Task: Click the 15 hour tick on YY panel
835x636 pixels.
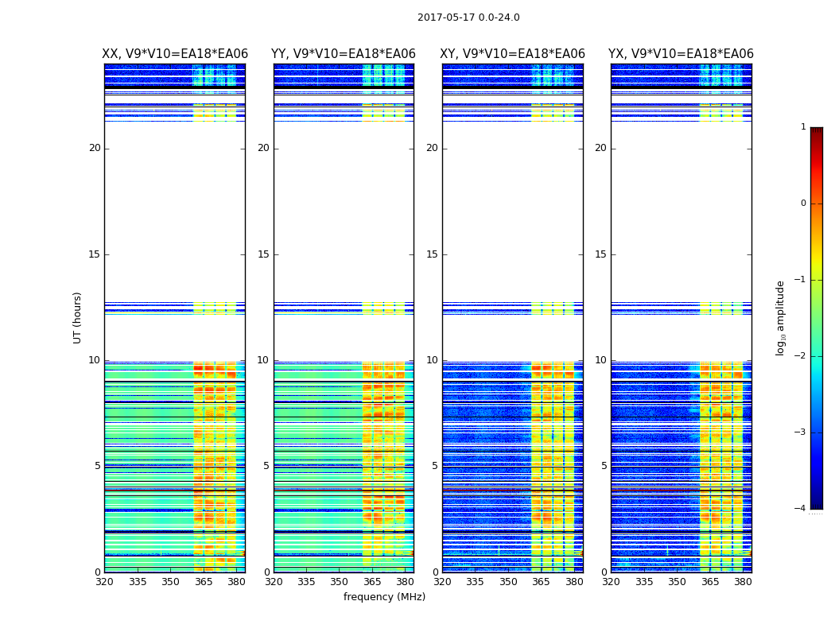Action: (263, 254)
